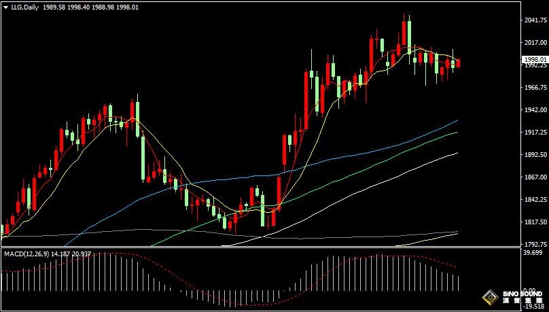549x312 pixels.
Task: Click the 1942.00 price scale value
Action: click(x=535, y=109)
